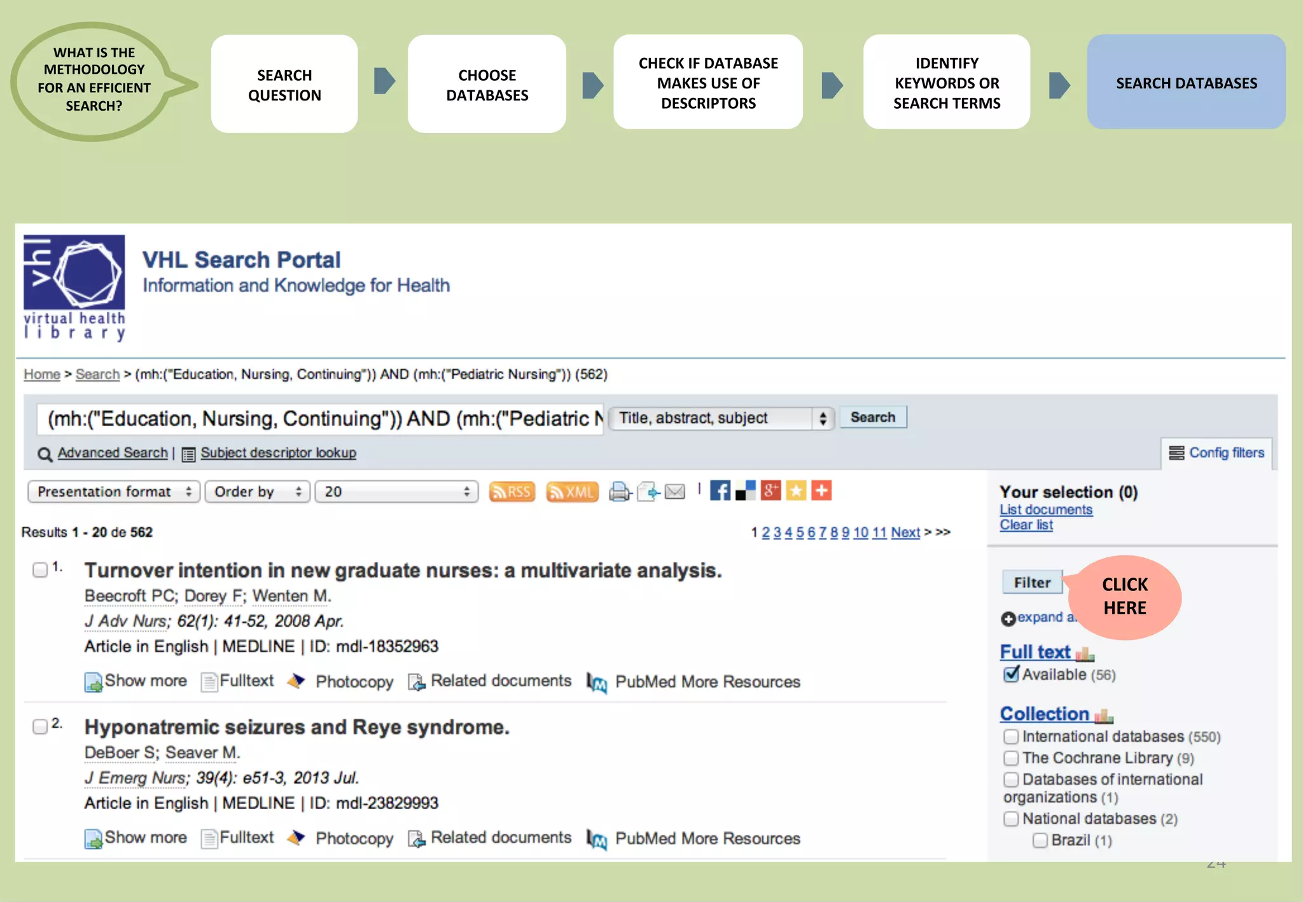
Task: Go to the Home breadcrumb
Action: 42,374
